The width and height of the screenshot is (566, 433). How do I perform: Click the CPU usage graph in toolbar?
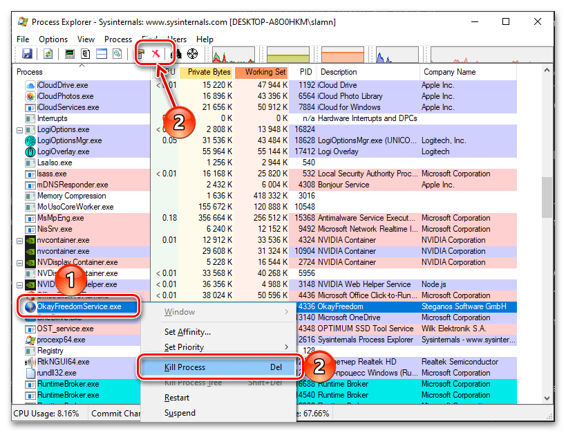pyautogui.click(x=234, y=55)
